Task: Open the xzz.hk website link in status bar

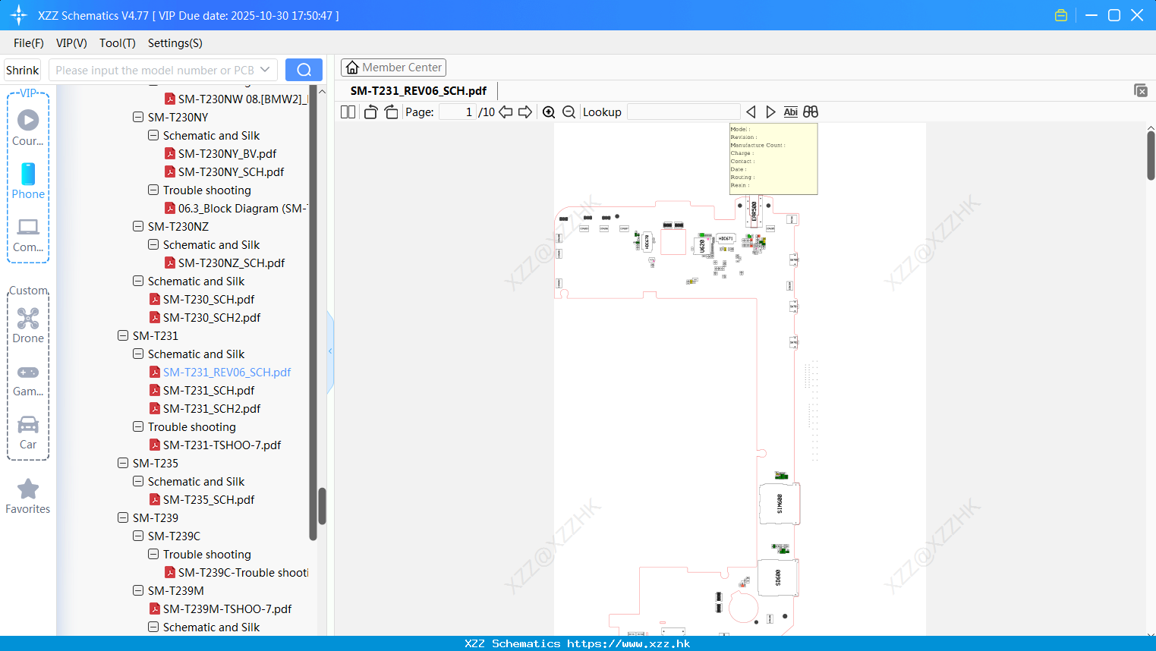Action: (628, 643)
